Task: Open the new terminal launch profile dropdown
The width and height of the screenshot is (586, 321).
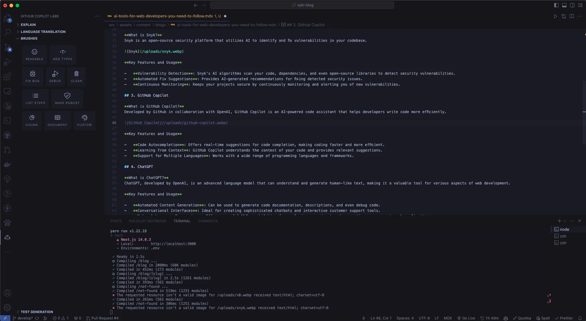Action: pyautogui.click(x=565, y=221)
